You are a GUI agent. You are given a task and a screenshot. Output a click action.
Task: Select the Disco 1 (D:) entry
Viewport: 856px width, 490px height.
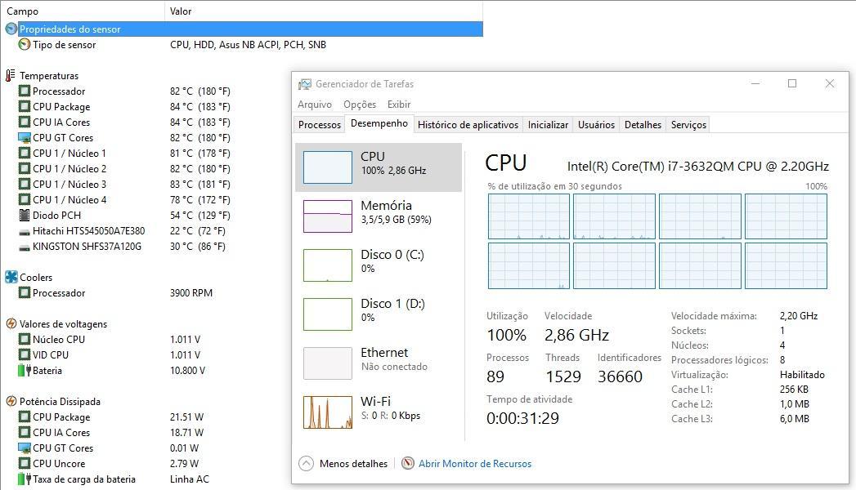(379, 314)
